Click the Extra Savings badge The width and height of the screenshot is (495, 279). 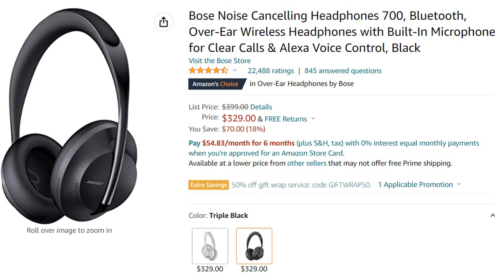209,185
